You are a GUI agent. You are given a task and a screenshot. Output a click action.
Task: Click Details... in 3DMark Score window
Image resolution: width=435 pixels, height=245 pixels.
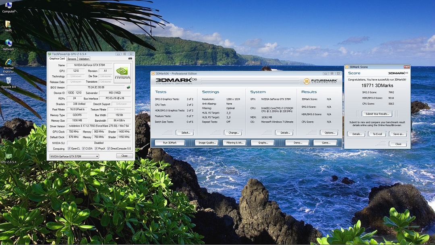coord(357,134)
